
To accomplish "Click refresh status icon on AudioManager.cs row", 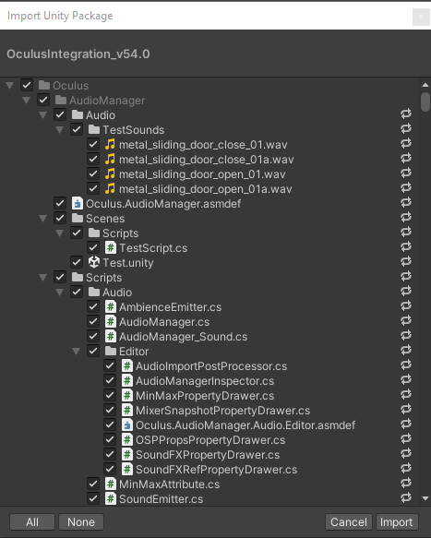I will click(406, 321).
